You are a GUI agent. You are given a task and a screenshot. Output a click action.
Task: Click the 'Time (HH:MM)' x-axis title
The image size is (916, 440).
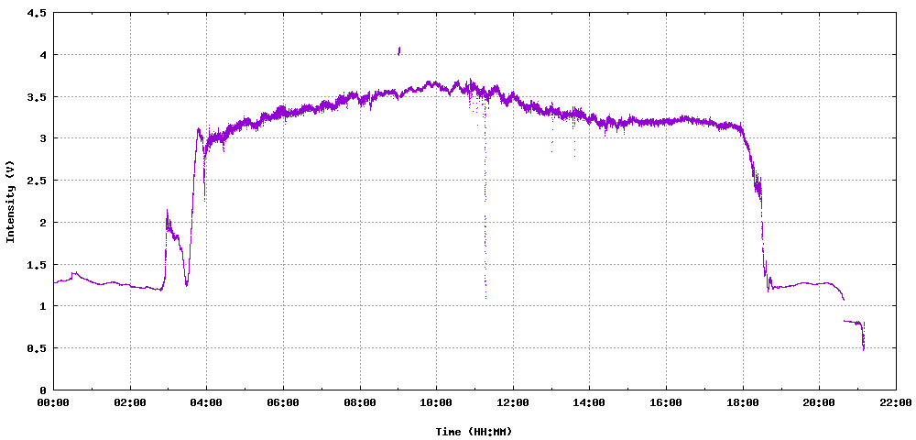(x=474, y=432)
